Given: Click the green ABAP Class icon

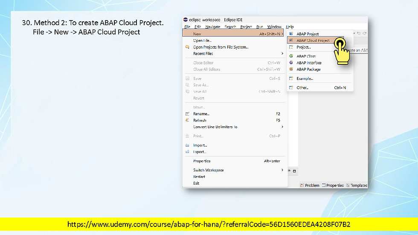Looking at the screenshot, I should 291,56.
